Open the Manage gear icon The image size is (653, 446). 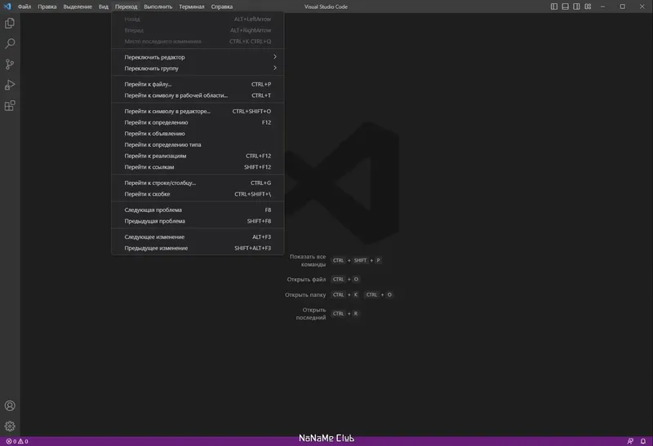[x=10, y=426]
